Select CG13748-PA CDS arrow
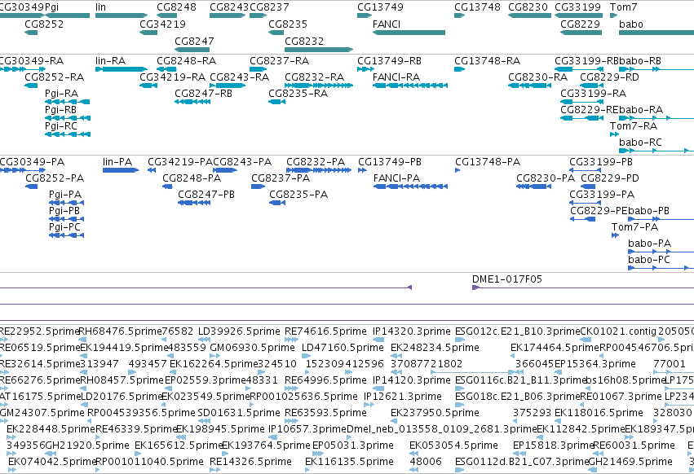The width and height of the screenshot is (694, 474). (458, 170)
